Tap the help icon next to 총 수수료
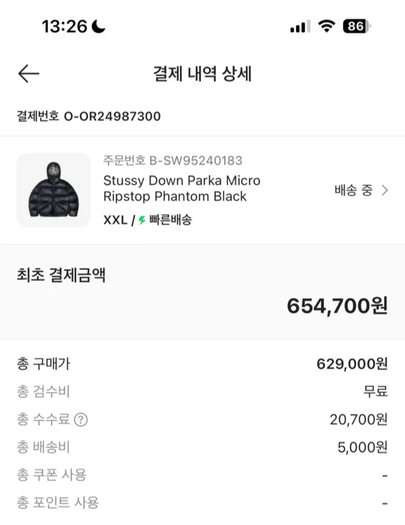The image size is (405, 525). pos(80,419)
